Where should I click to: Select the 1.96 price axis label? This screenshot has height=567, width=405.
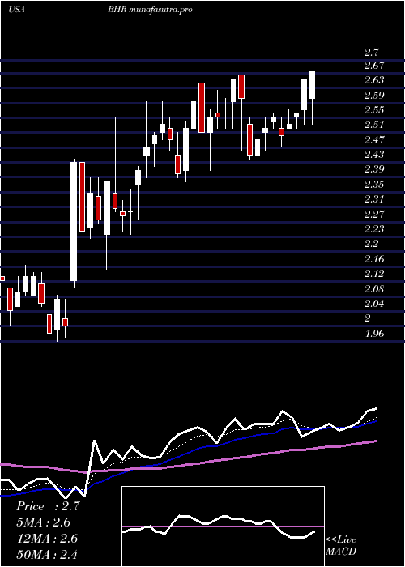click(x=374, y=333)
